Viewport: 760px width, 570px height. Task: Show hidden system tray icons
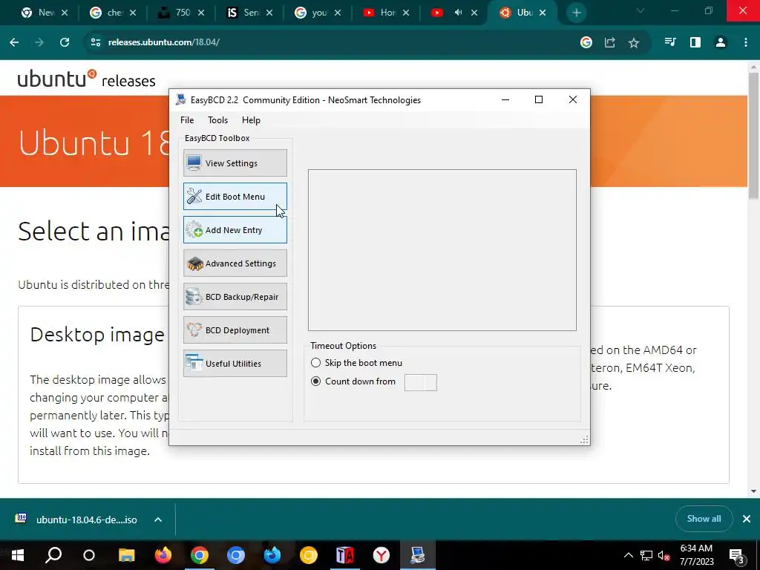628,555
